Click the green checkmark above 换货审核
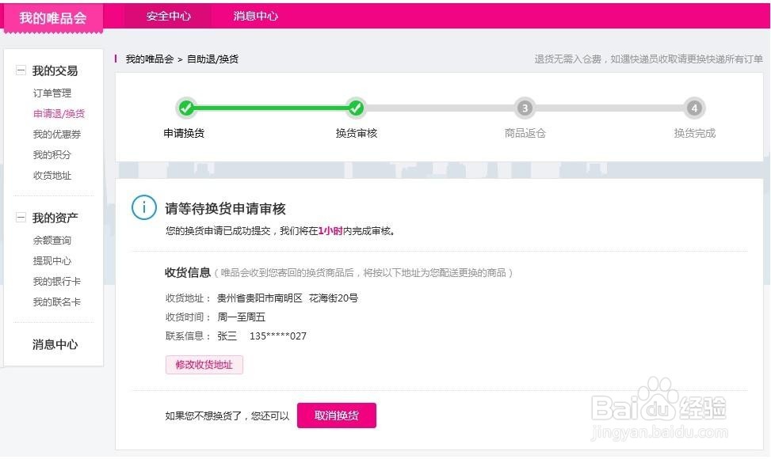The height and width of the screenshot is (459, 771). coord(356,108)
